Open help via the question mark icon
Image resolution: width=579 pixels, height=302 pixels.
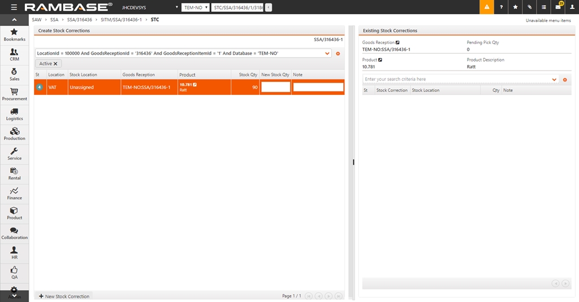point(501,7)
